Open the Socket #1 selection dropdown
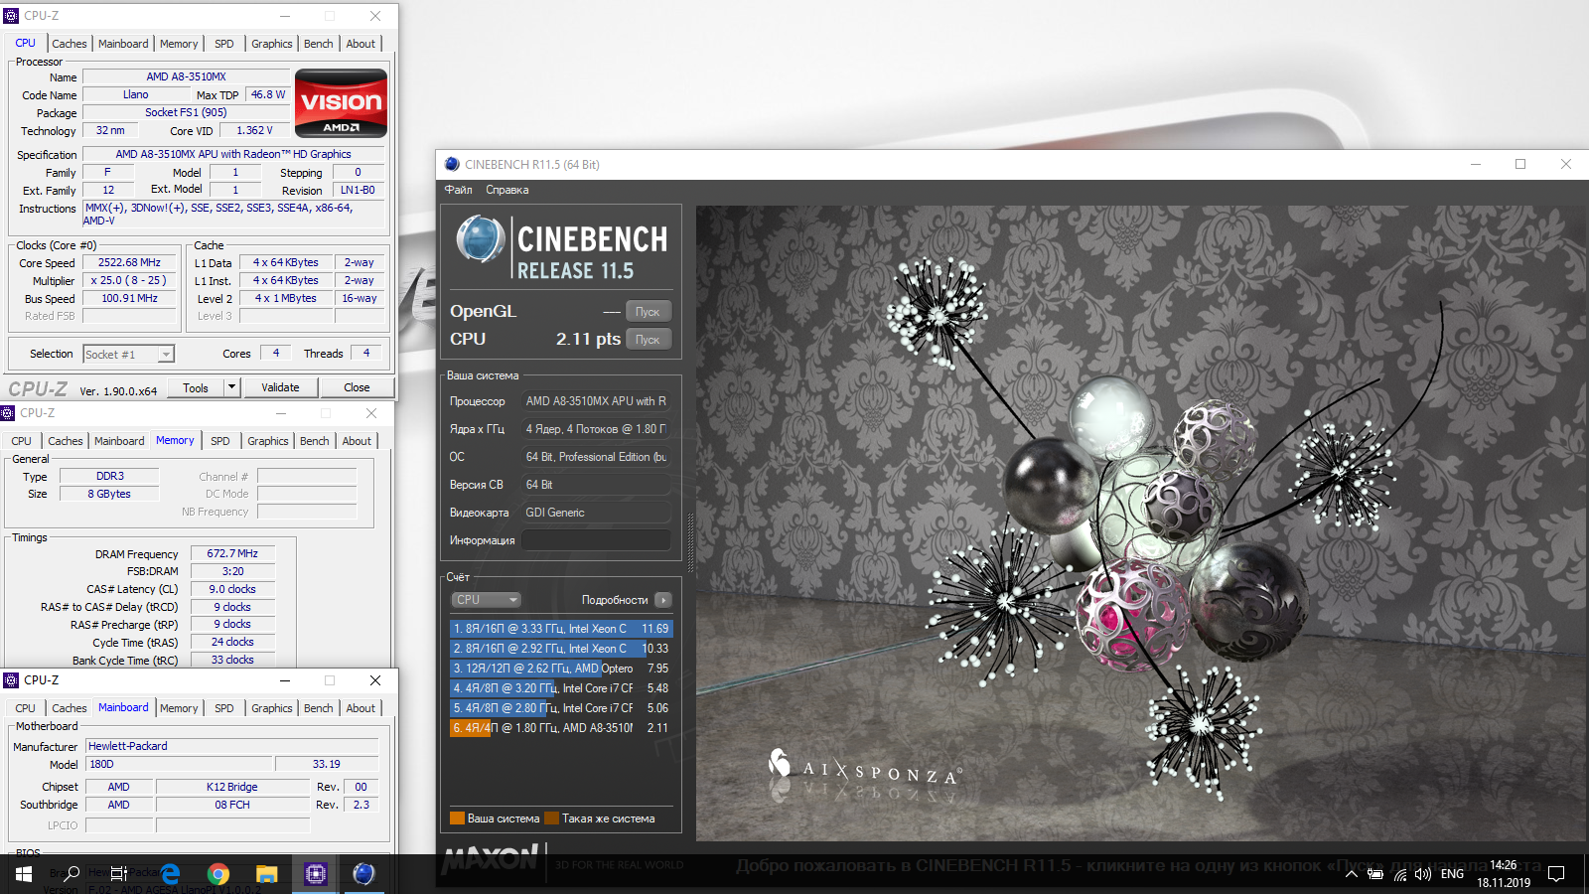 click(129, 355)
